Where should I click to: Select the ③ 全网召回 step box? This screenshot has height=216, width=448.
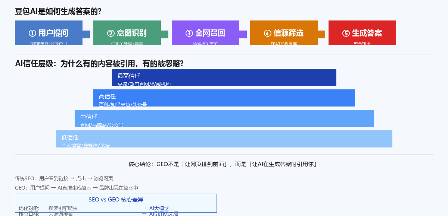click(x=205, y=33)
